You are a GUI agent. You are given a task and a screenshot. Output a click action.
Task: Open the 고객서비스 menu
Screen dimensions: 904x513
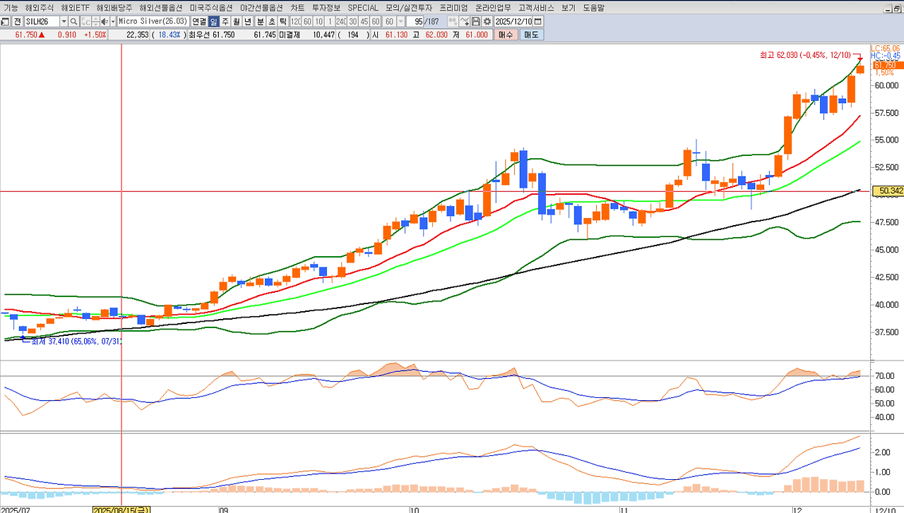pyautogui.click(x=536, y=8)
